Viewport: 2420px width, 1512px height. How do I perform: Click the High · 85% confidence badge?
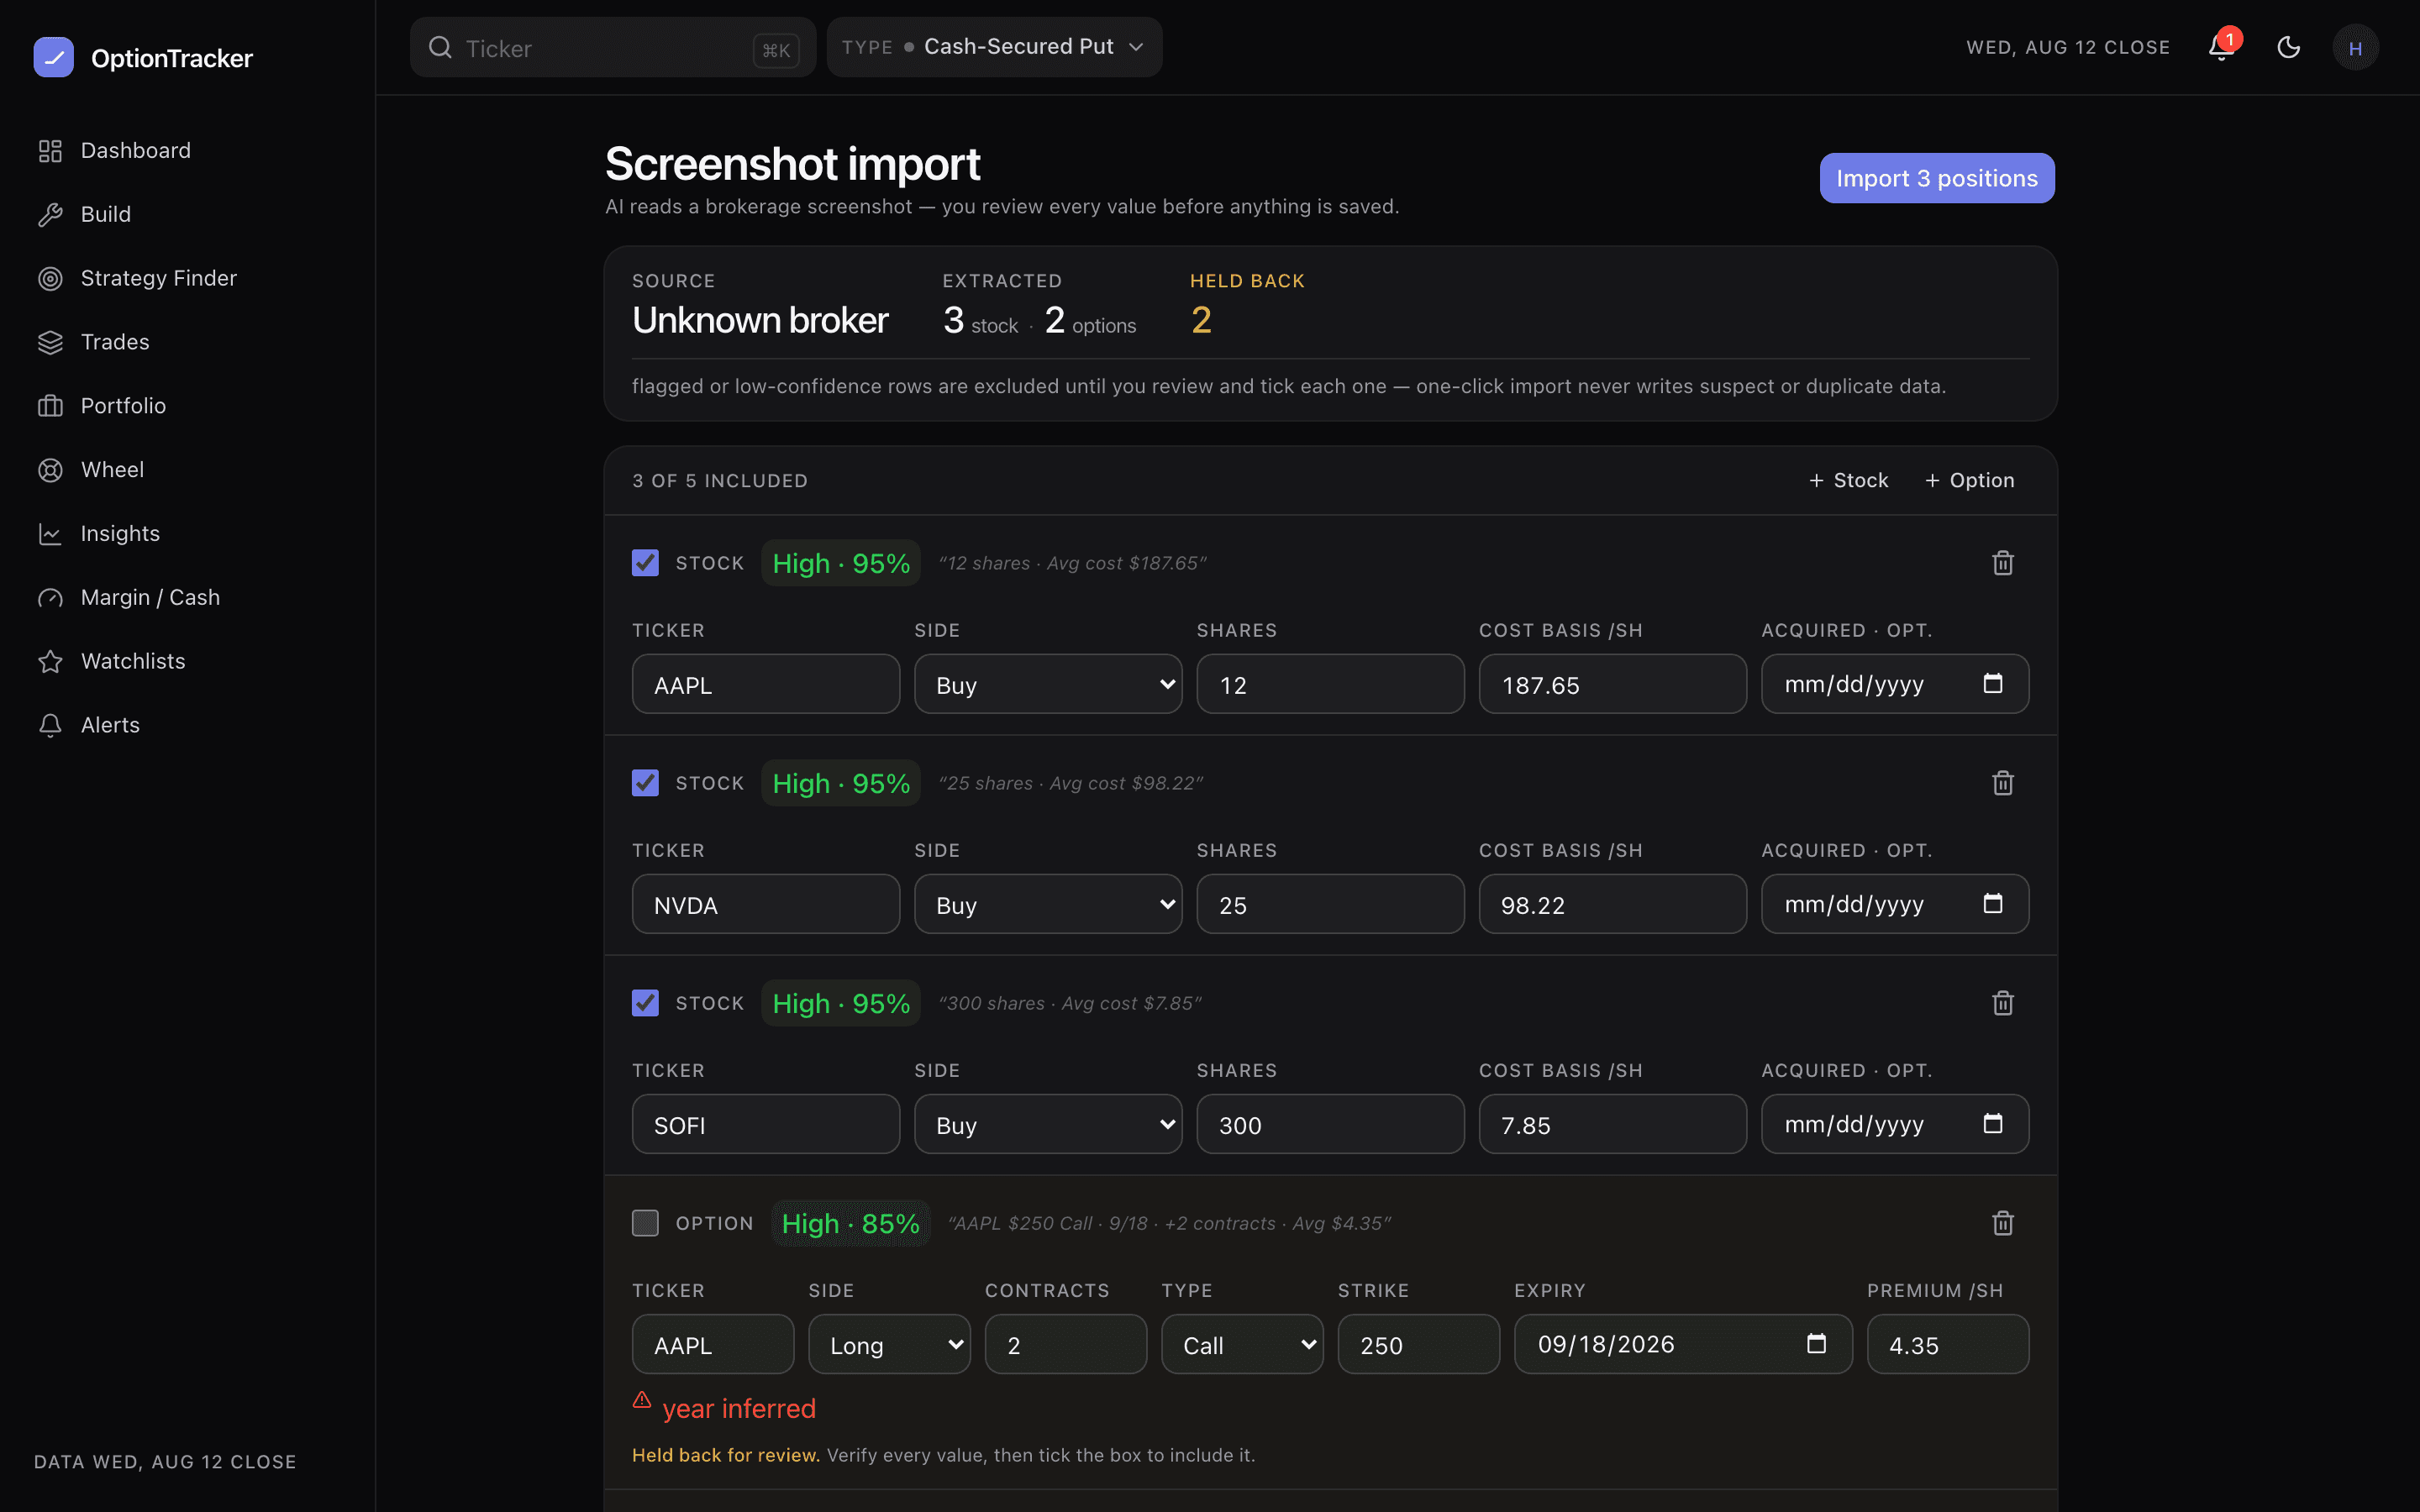[x=850, y=1223]
